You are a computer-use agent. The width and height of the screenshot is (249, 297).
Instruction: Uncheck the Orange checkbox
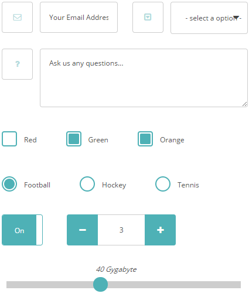pos(145,139)
